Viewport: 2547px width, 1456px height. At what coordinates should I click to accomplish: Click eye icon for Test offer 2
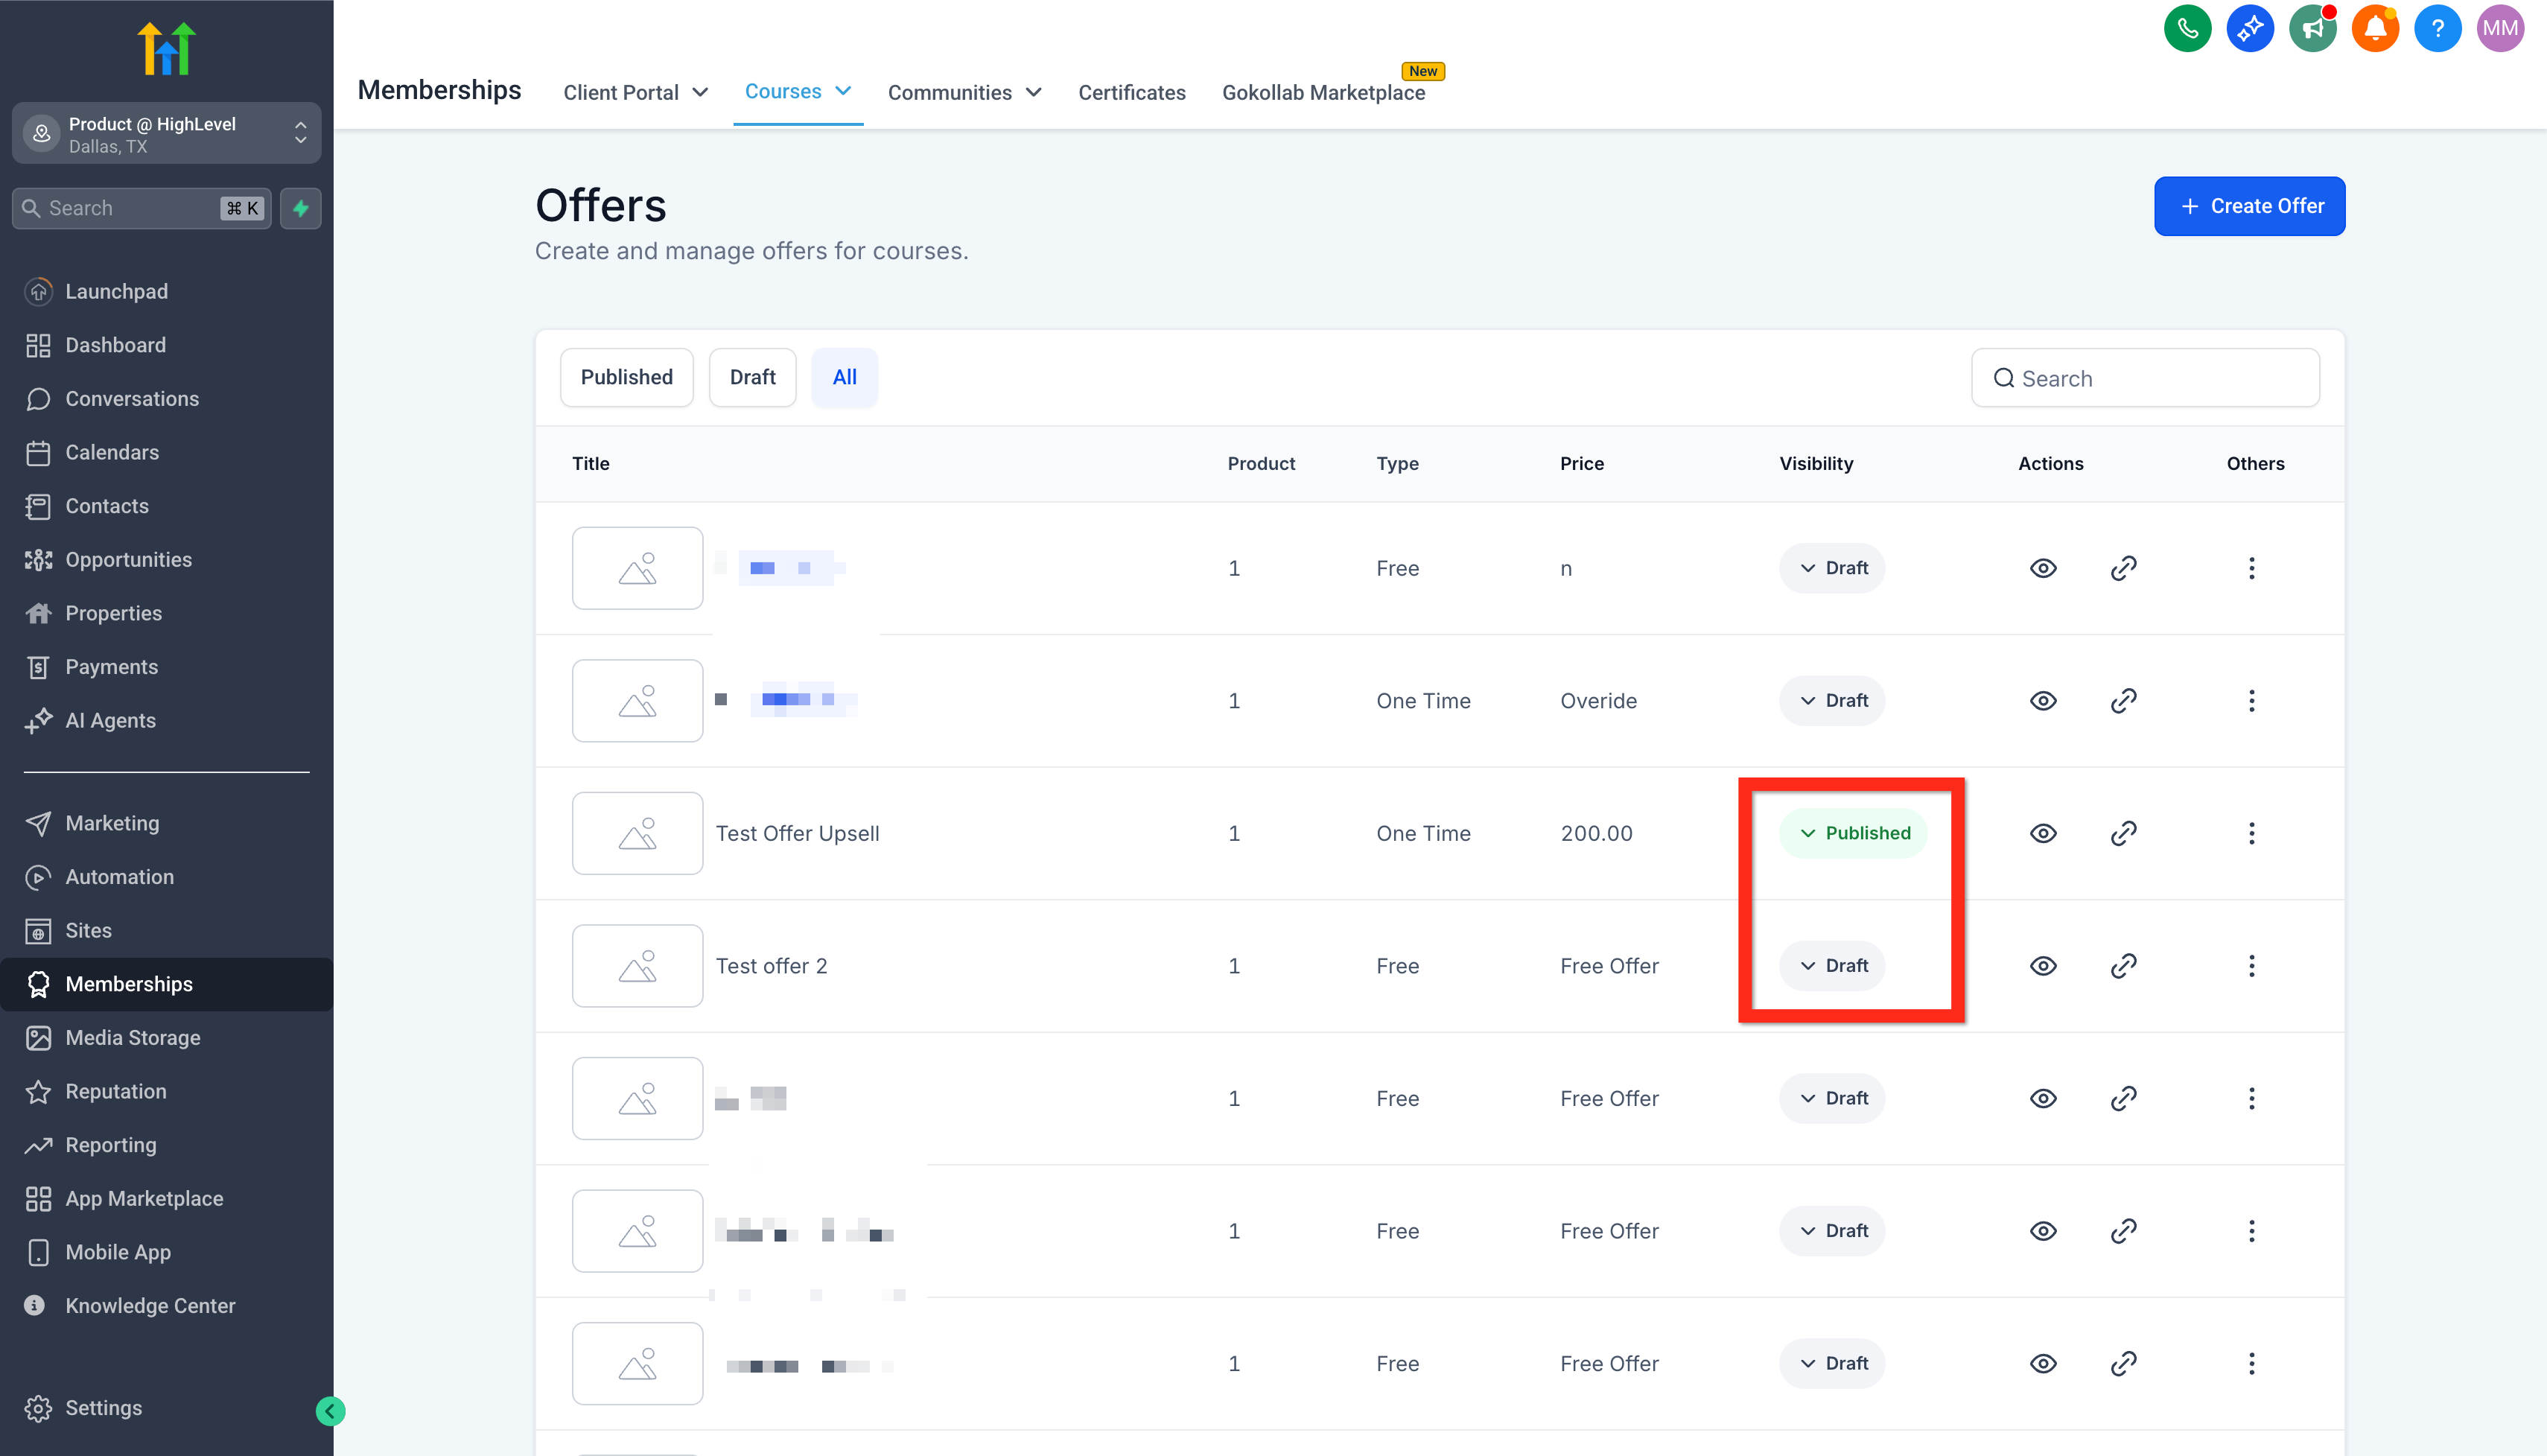pyautogui.click(x=2043, y=966)
